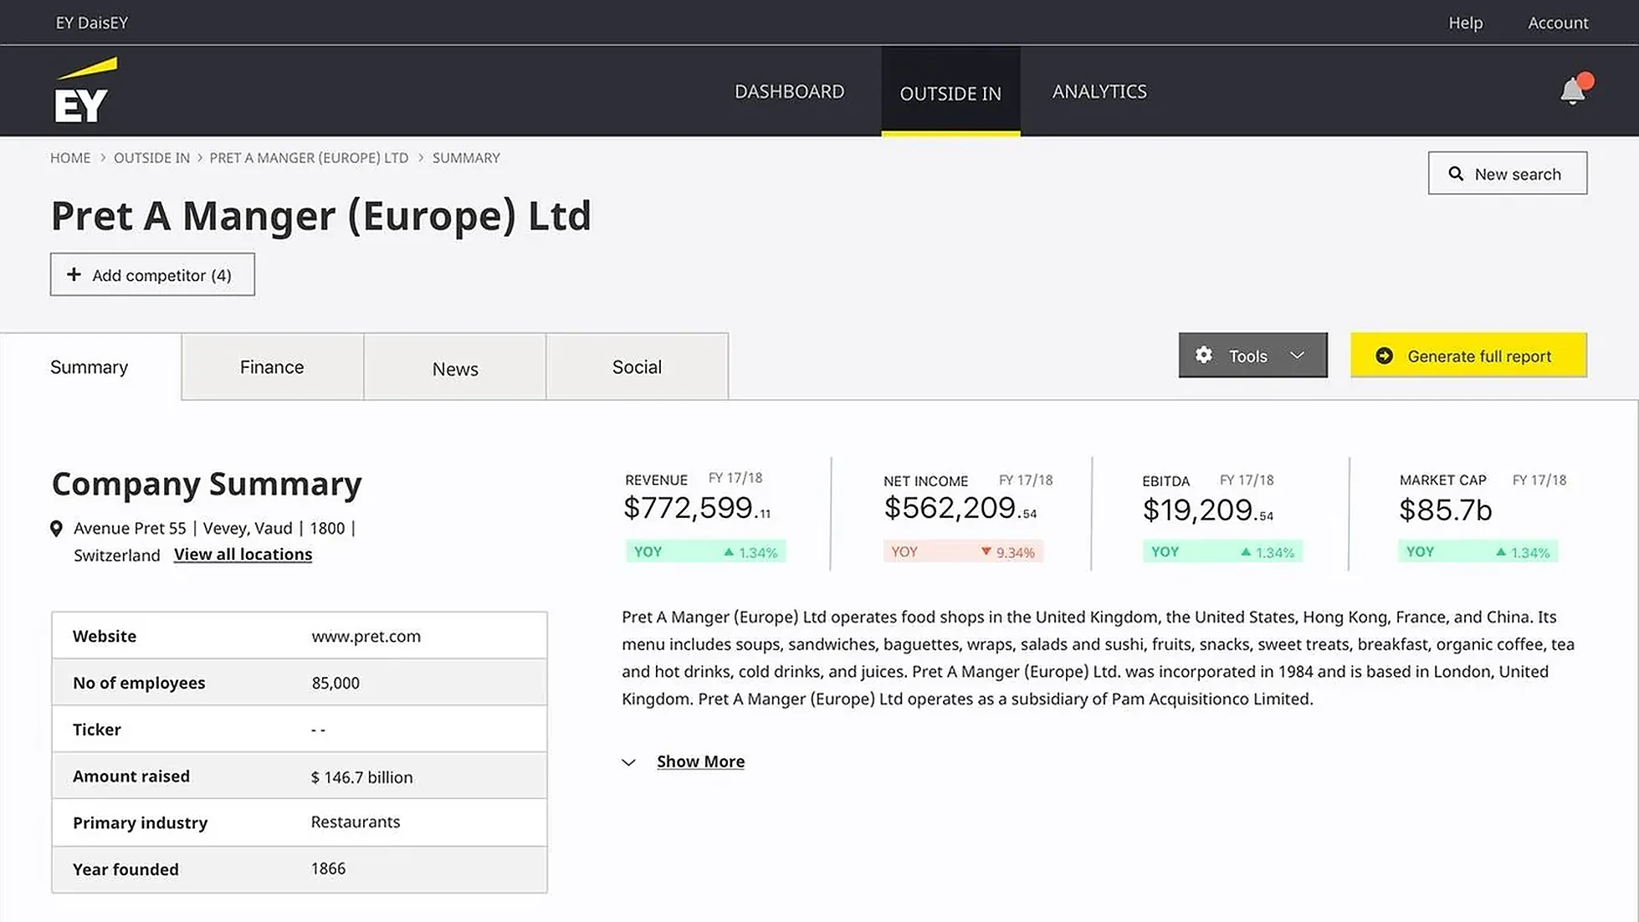Click Pret A Manger breadcrumb link
Image resolution: width=1639 pixels, height=922 pixels.
pyautogui.click(x=309, y=157)
